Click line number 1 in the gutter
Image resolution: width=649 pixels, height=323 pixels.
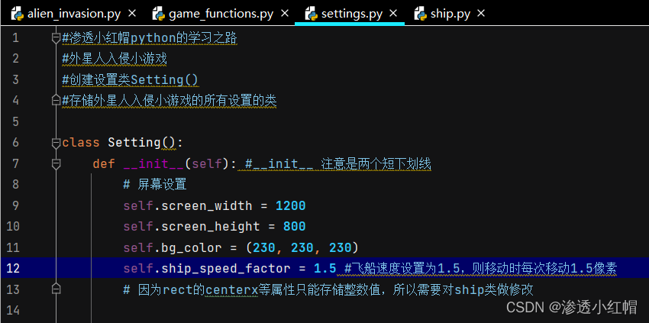coord(15,38)
